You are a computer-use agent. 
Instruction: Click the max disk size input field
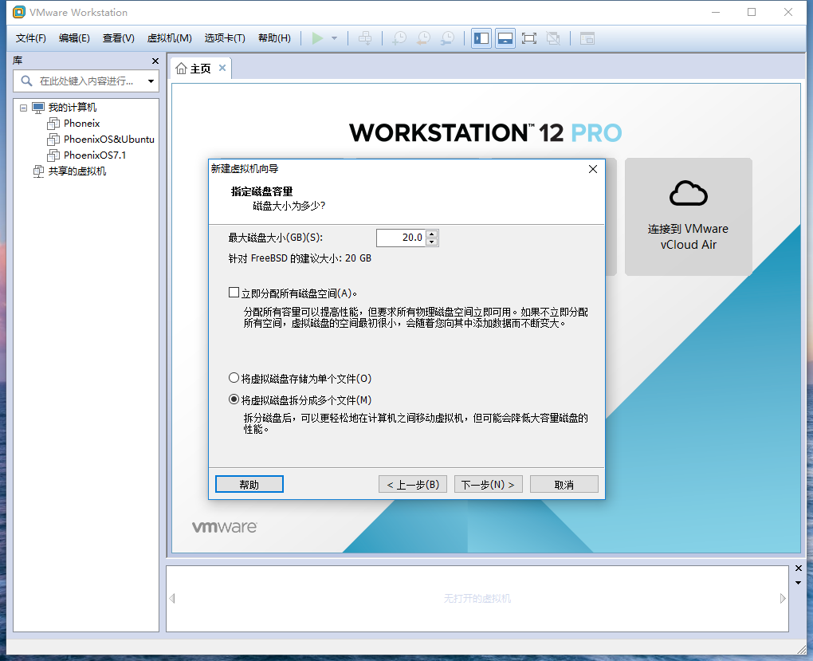point(401,238)
